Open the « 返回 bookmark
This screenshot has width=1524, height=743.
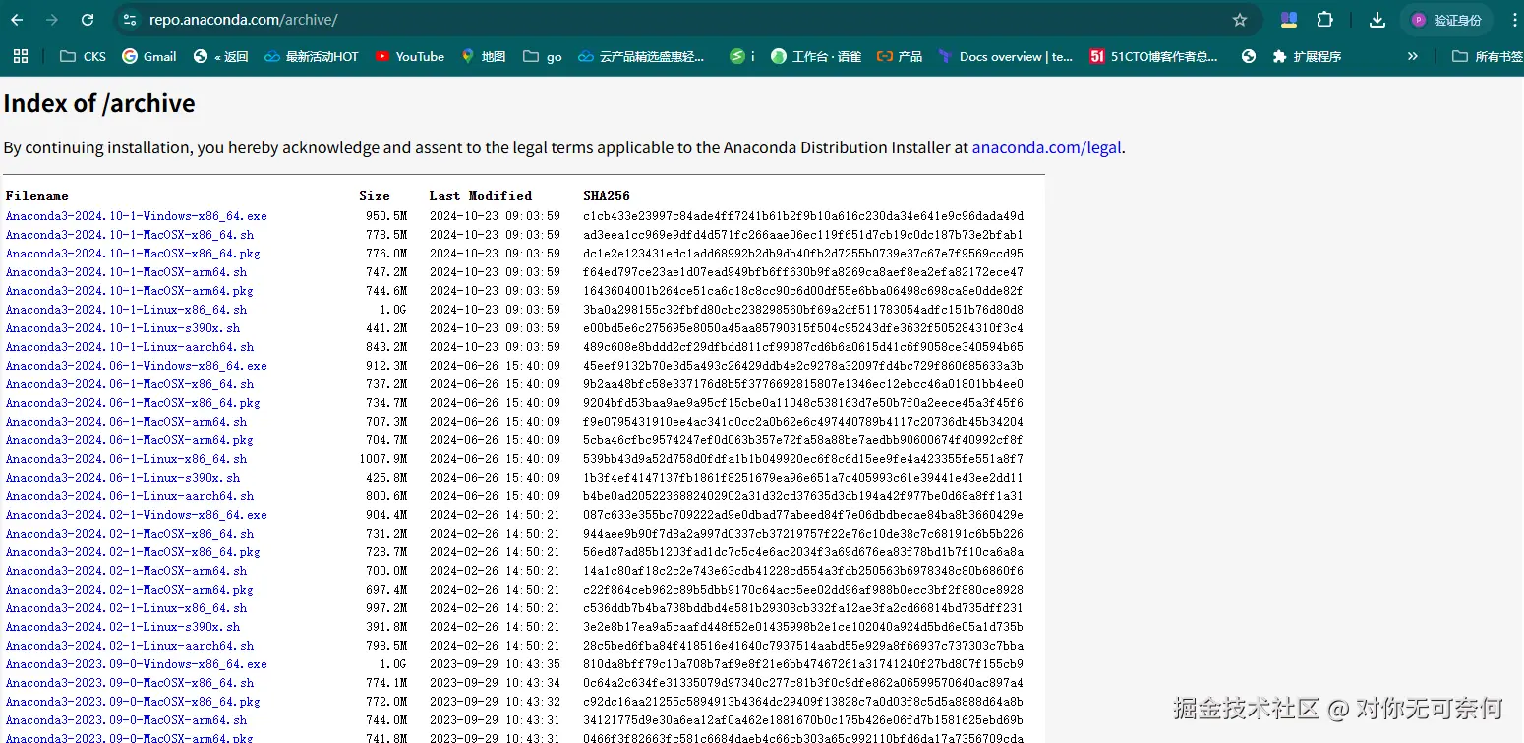click(x=221, y=56)
